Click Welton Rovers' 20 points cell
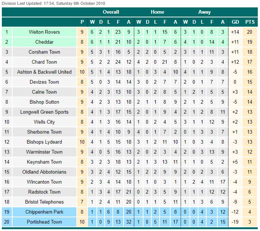Image resolution: width=260 pixels, height=231 pixels. click(x=250, y=32)
